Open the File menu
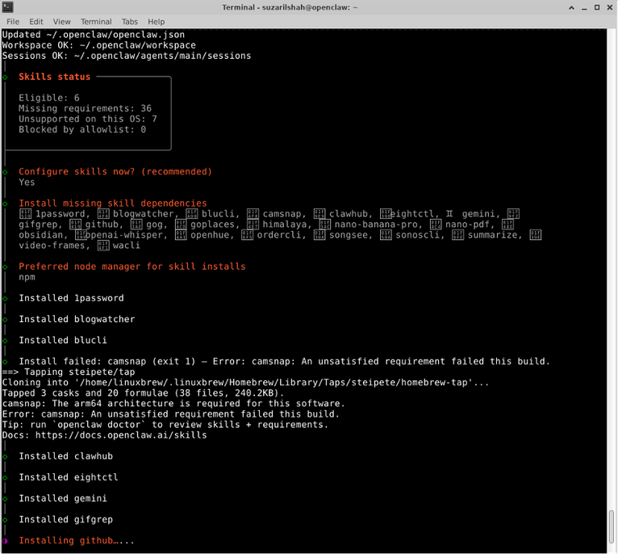Image resolution: width=618 pixels, height=554 pixels. (13, 22)
